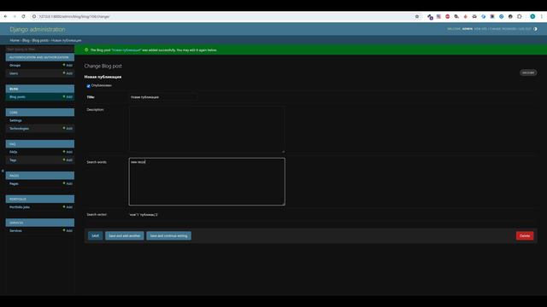Screen dimensions: 547x307
Task: Click Save and continue editing
Action: coord(169,235)
